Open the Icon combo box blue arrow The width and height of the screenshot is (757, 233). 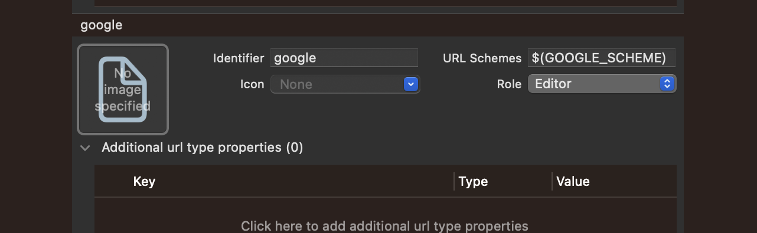tap(411, 84)
